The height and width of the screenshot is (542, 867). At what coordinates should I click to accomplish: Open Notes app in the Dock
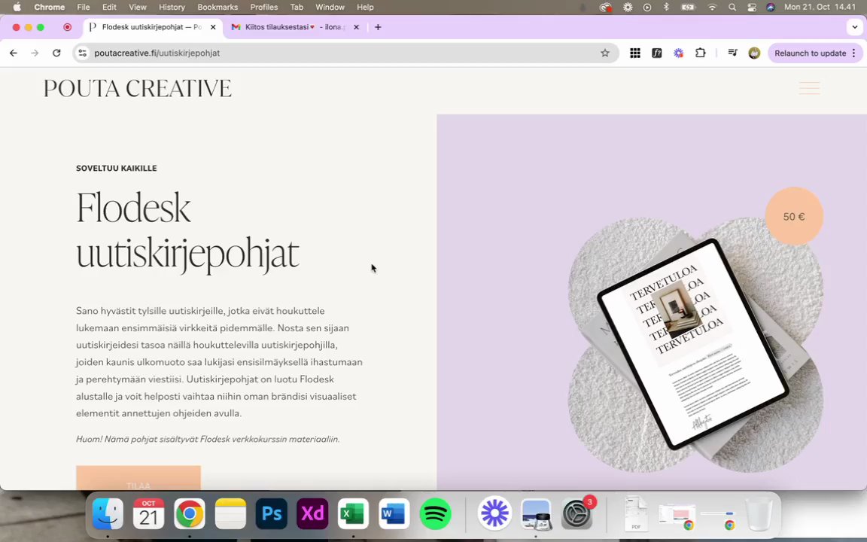[x=230, y=514]
